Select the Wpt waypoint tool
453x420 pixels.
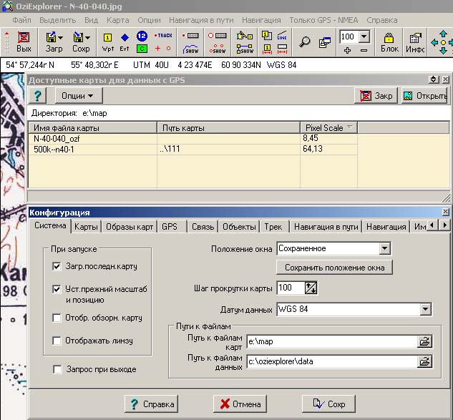[x=108, y=41]
